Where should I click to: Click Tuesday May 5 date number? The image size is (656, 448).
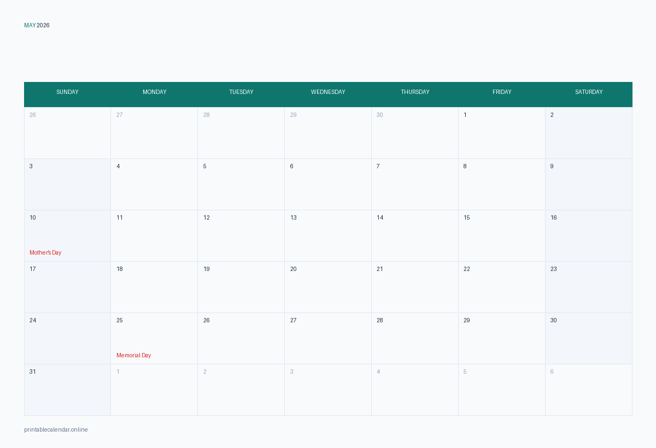[205, 167]
